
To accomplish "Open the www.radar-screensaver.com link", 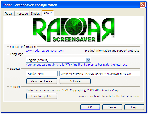I will click(x=45, y=51).
